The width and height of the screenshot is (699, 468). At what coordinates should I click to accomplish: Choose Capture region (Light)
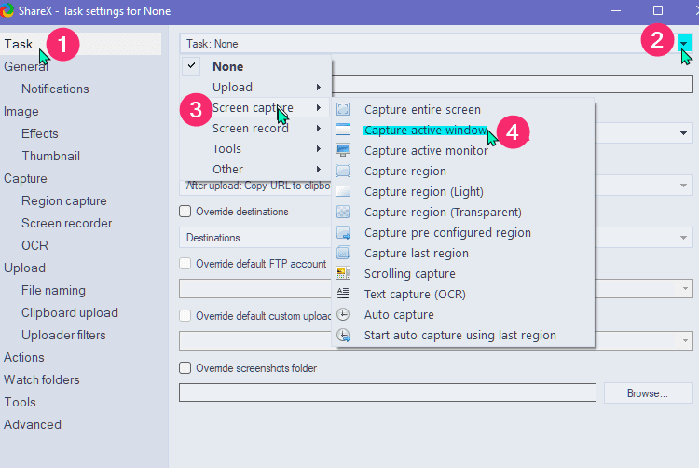coord(463,191)
